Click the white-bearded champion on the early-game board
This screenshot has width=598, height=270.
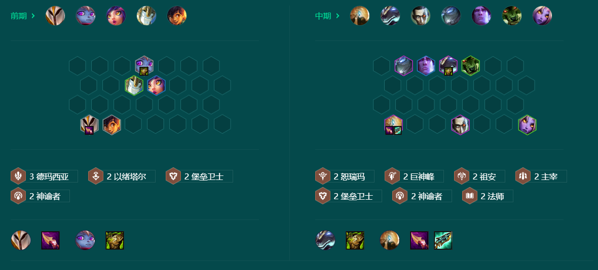[134, 85]
